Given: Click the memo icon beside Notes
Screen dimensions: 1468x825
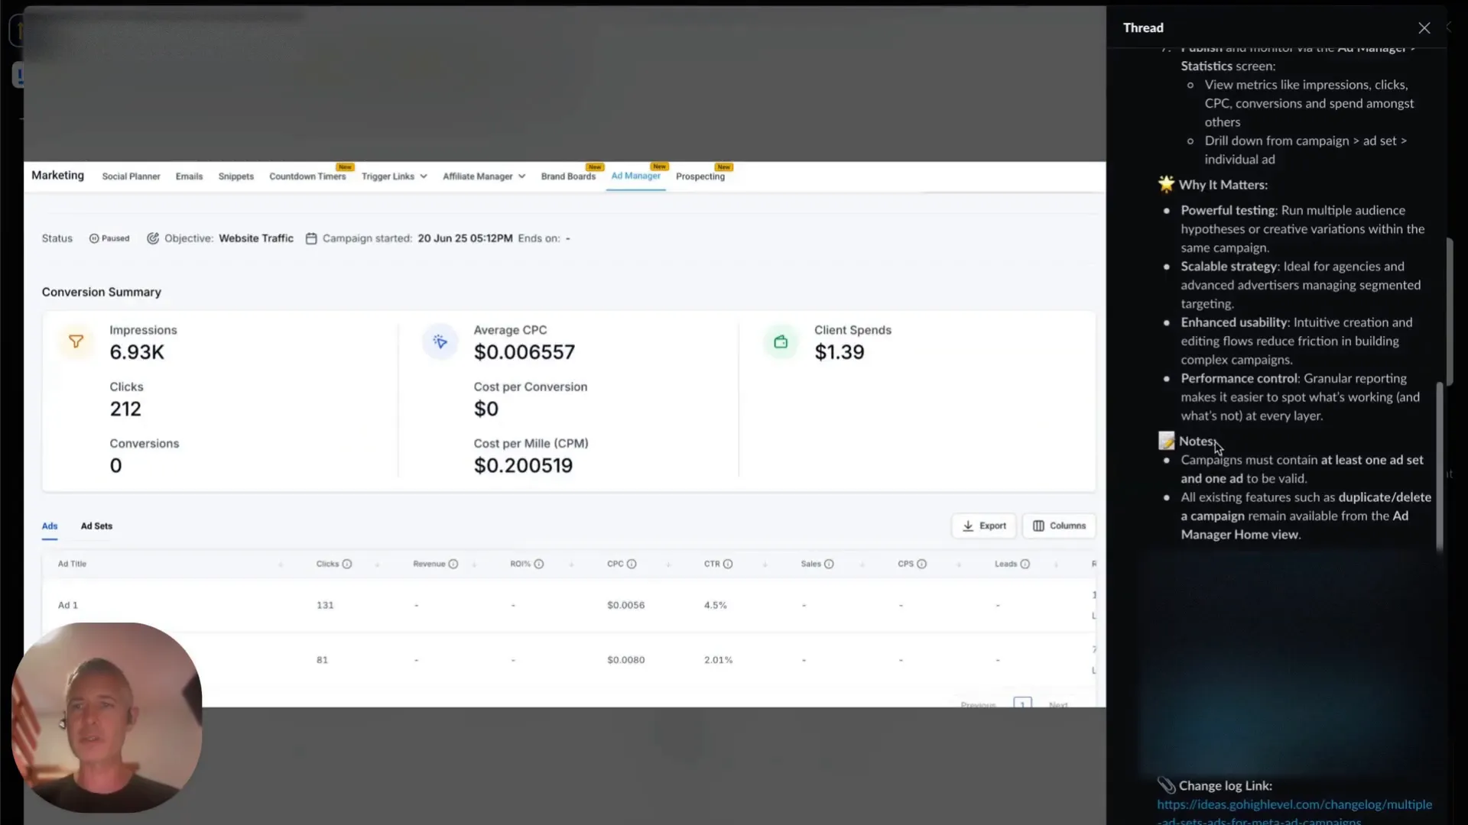Looking at the screenshot, I should point(1166,441).
